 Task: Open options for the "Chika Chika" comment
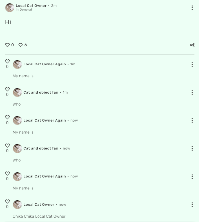coord(192,205)
